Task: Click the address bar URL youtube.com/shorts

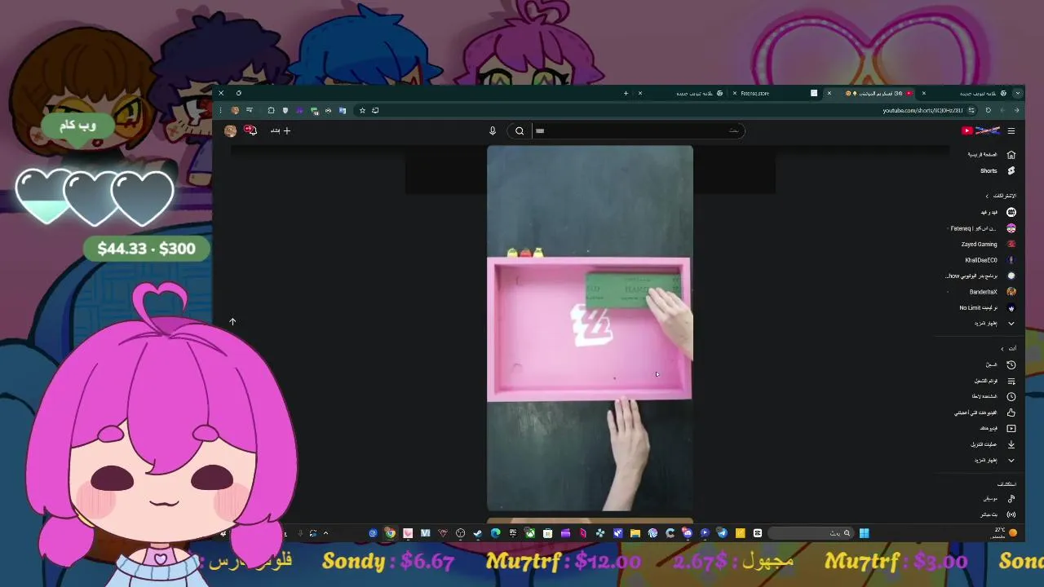Action: [922, 110]
